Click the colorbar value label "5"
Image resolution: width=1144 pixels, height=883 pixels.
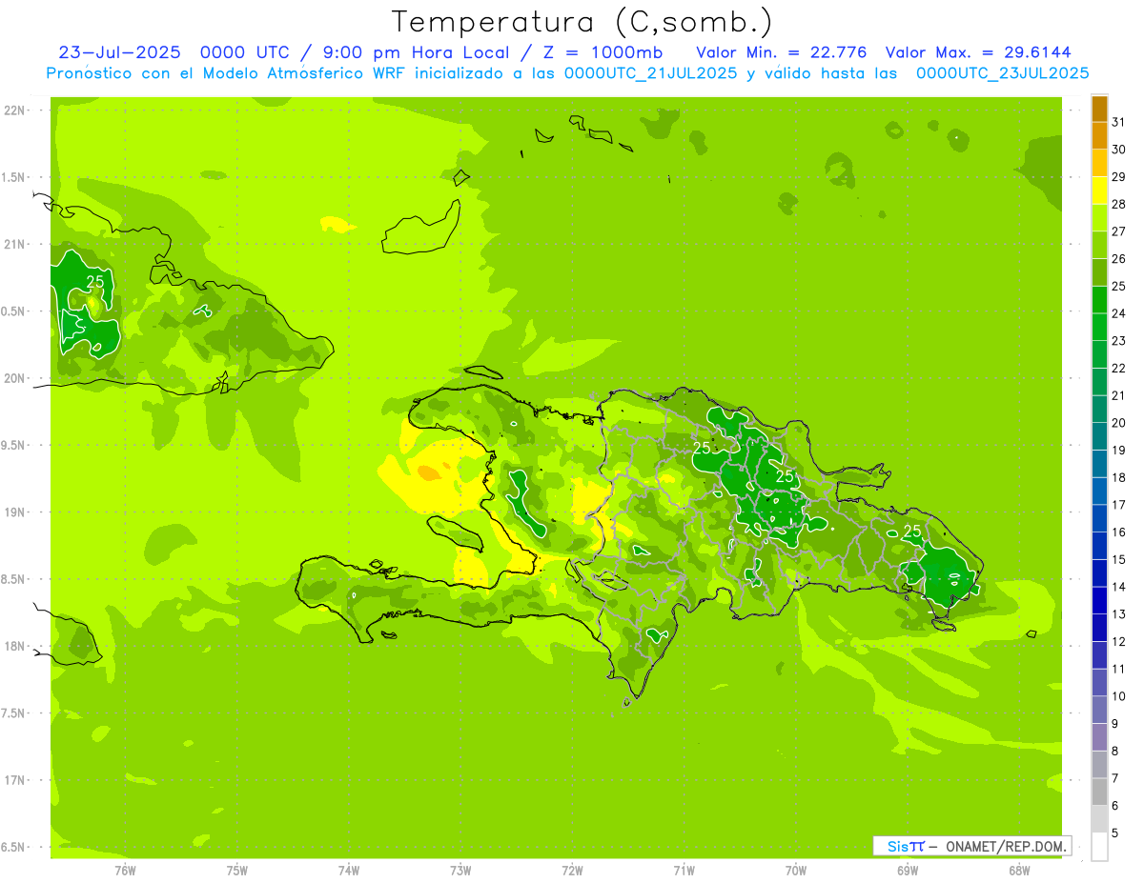1116,833
